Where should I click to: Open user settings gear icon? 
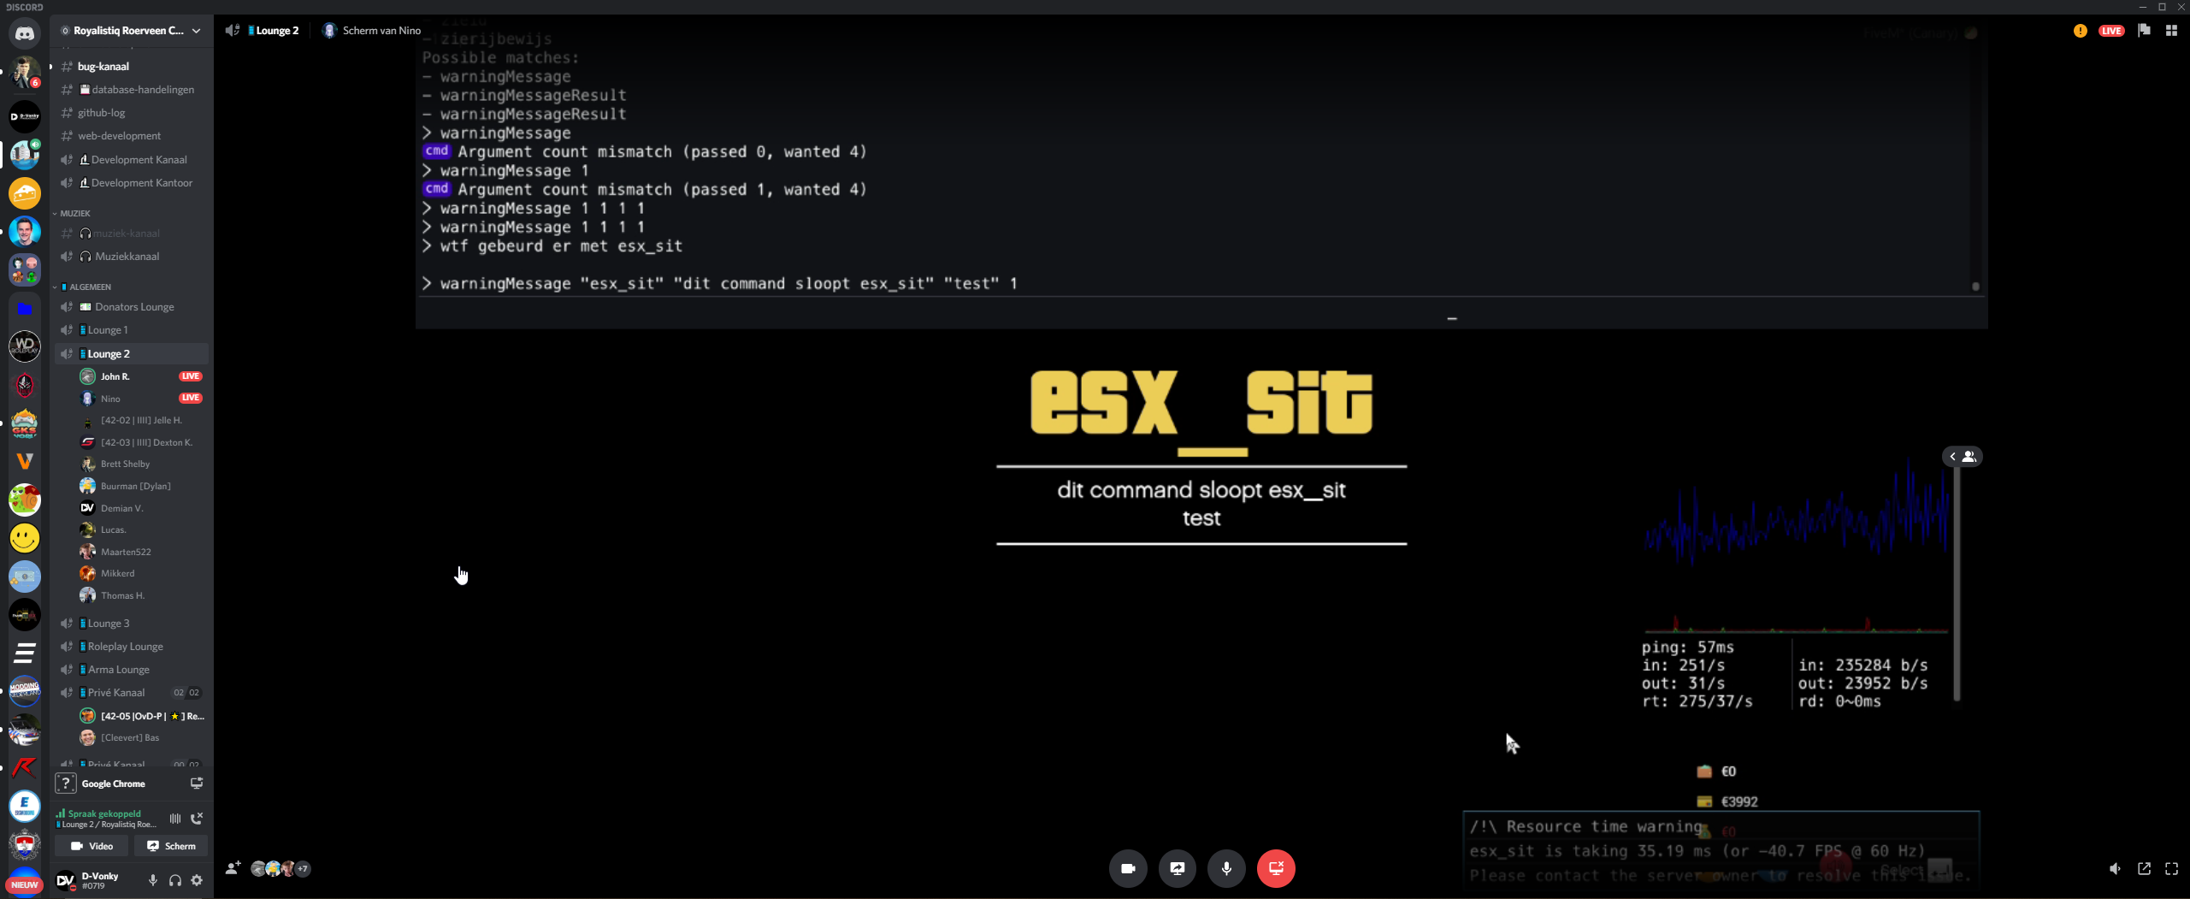[197, 880]
